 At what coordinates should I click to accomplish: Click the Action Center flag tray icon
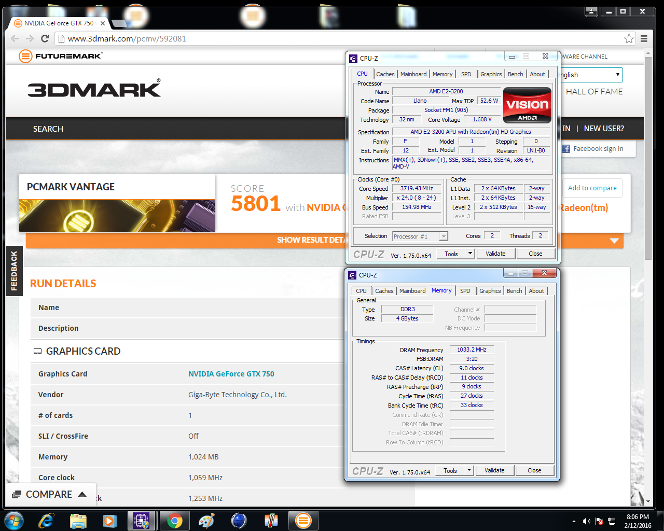click(599, 521)
